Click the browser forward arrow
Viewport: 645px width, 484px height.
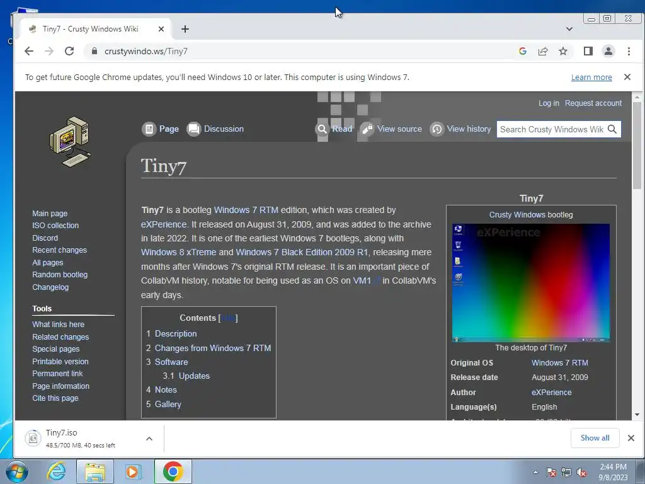pyautogui.click(x=49, y=51)
